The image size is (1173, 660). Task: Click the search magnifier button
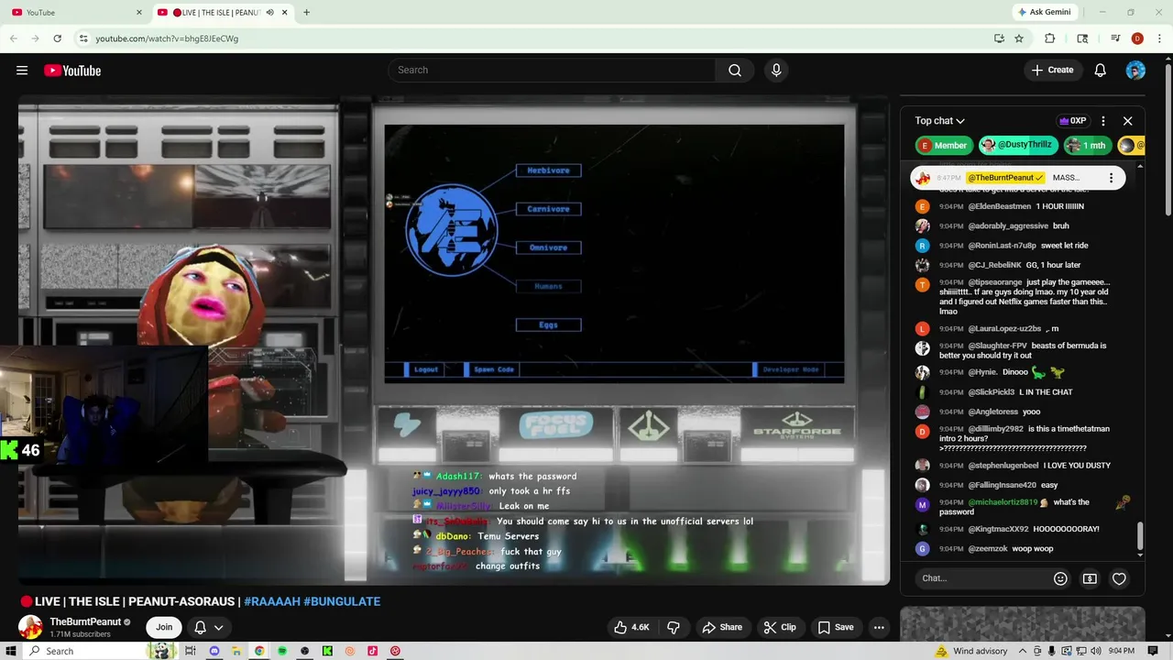[x=735, y=71]
